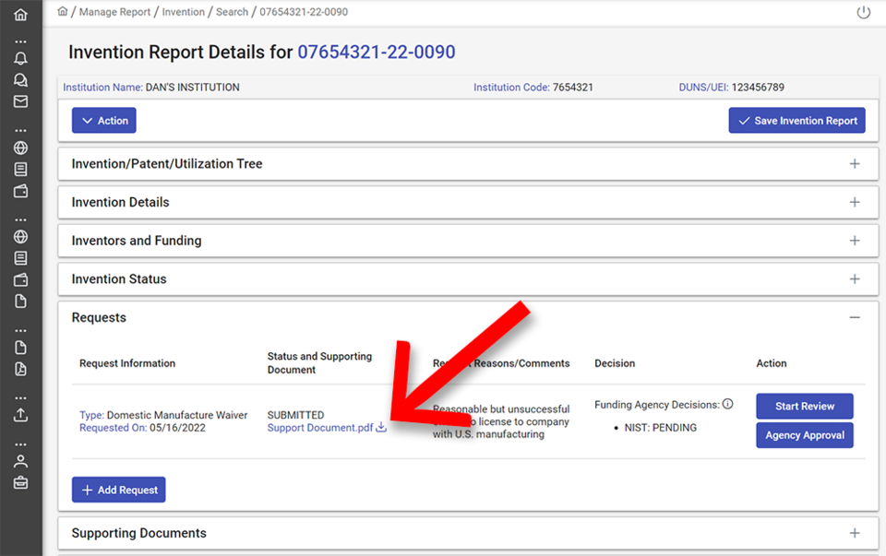Download Support Document.pdf via its download icon

pos(381,428)
